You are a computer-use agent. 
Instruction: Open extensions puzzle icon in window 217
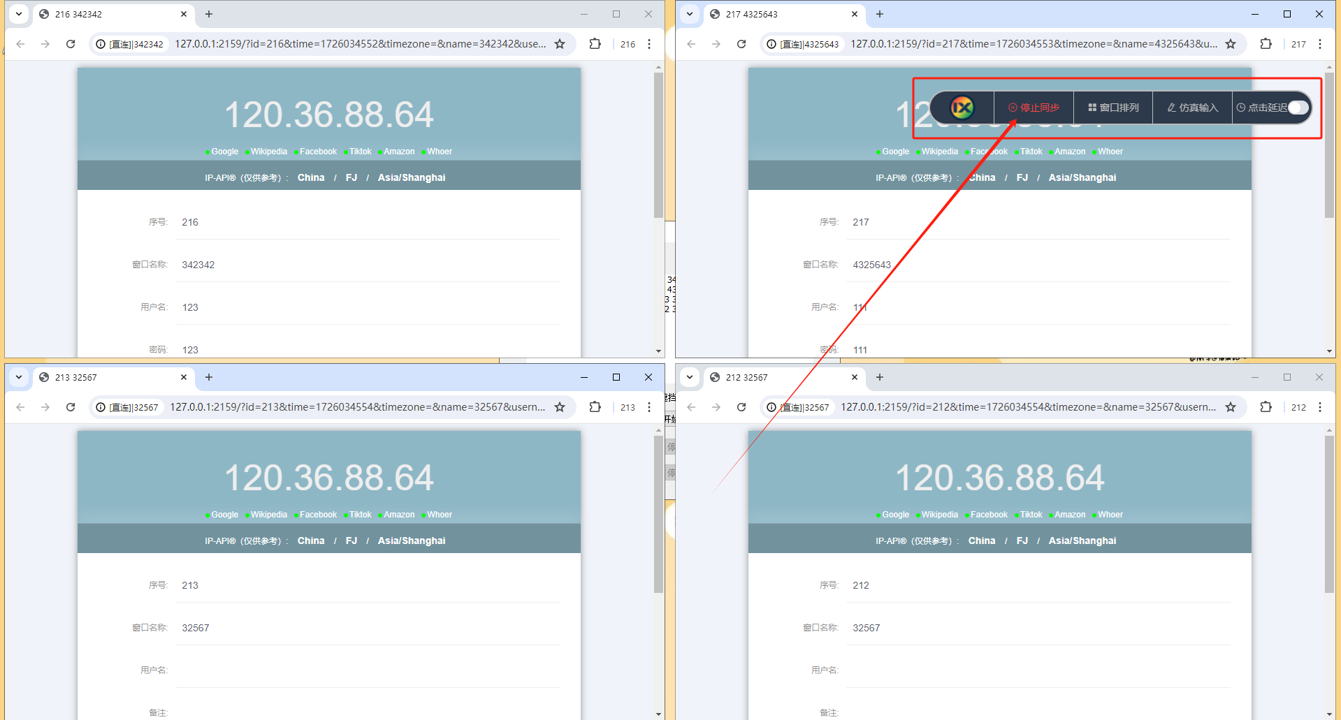pyautogui.click(x=1266, y=44)
